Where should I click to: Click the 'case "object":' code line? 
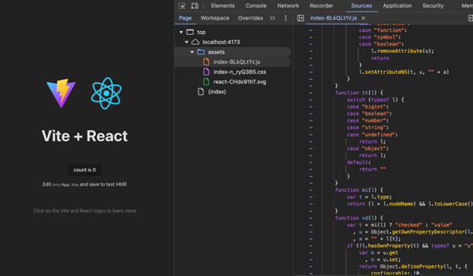point(368,149)
